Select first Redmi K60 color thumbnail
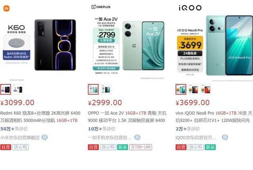The image size is (253, 170). coord(5,89)
